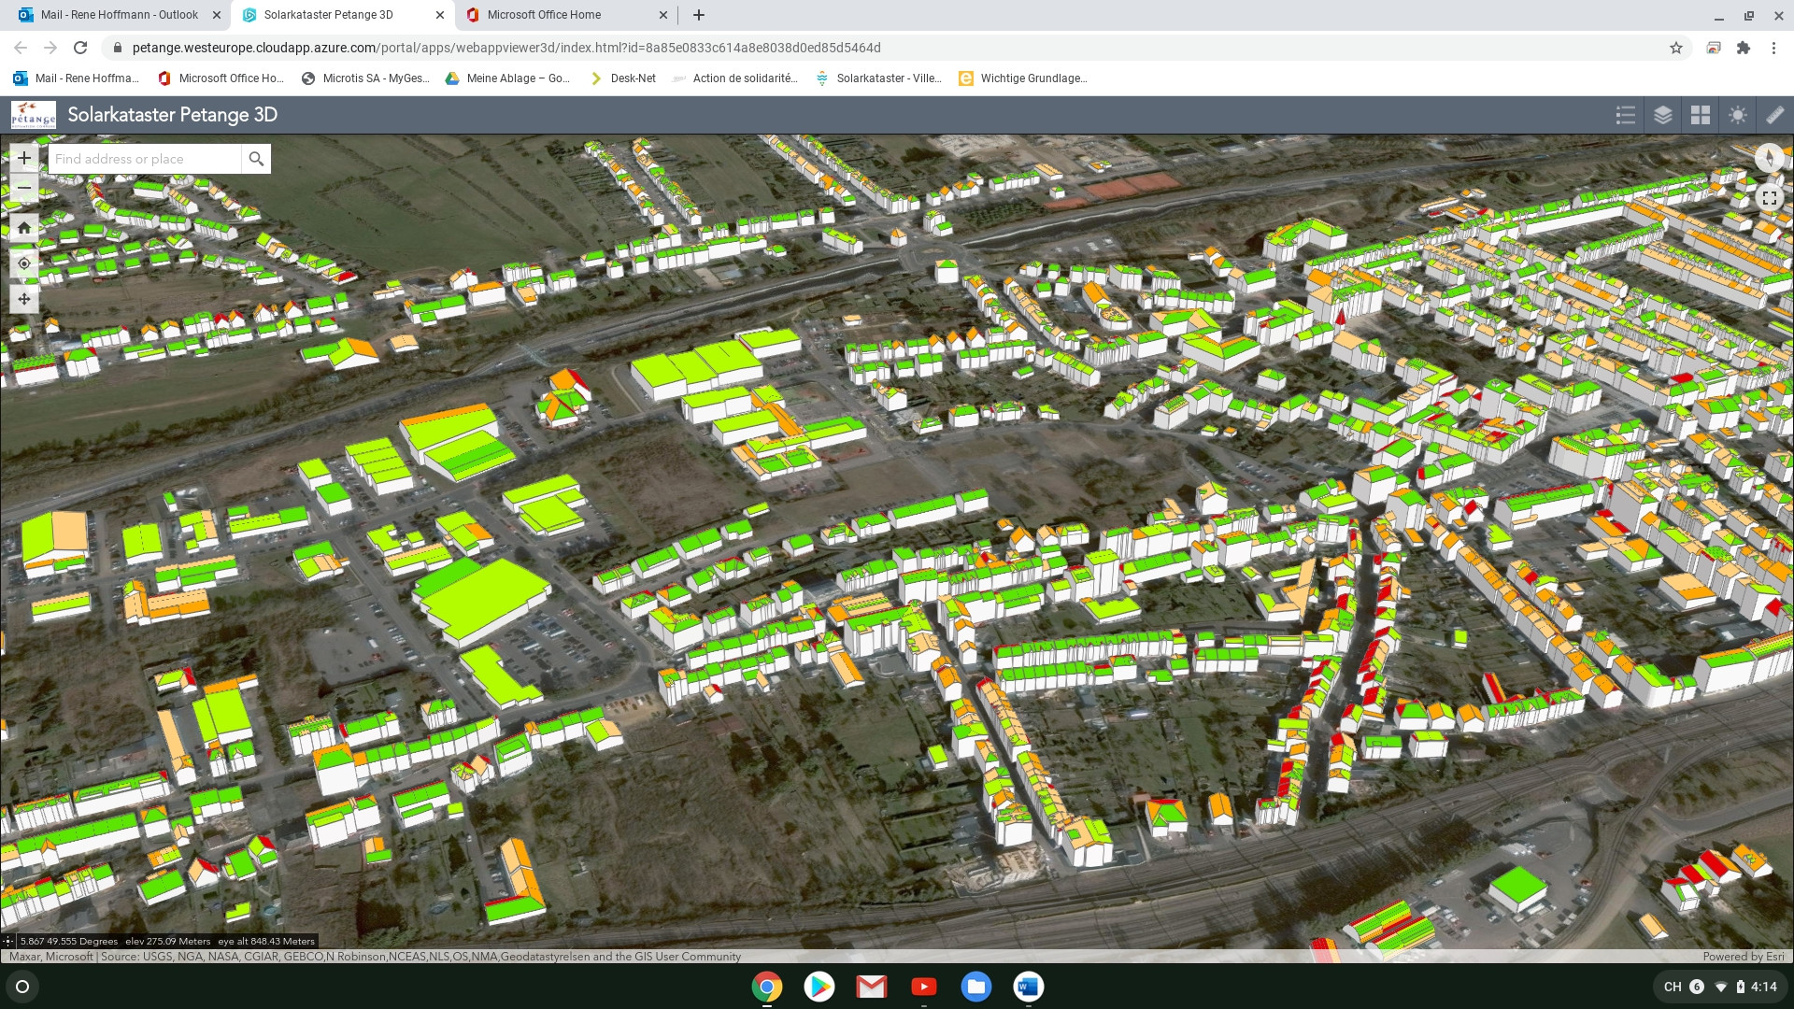Zoom out of the 3D map
The width and height of the screenshot is (1794, 1009).
click(x=24, y=188)
